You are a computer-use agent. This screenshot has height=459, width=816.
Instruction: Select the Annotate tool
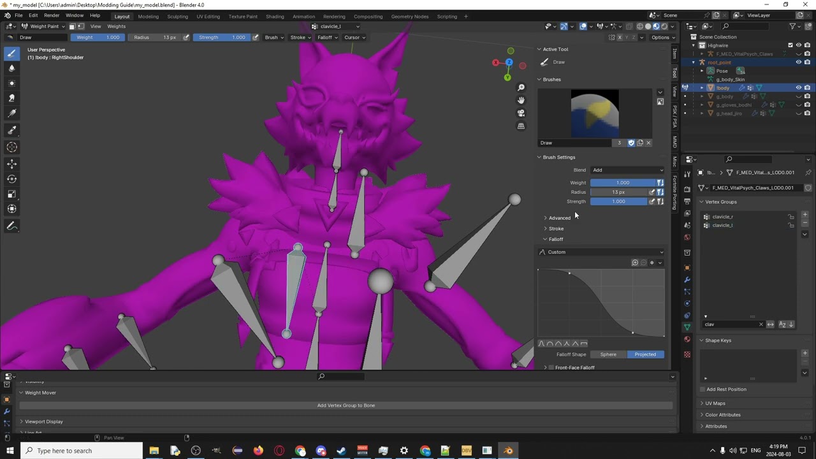[x=11, y=226]
